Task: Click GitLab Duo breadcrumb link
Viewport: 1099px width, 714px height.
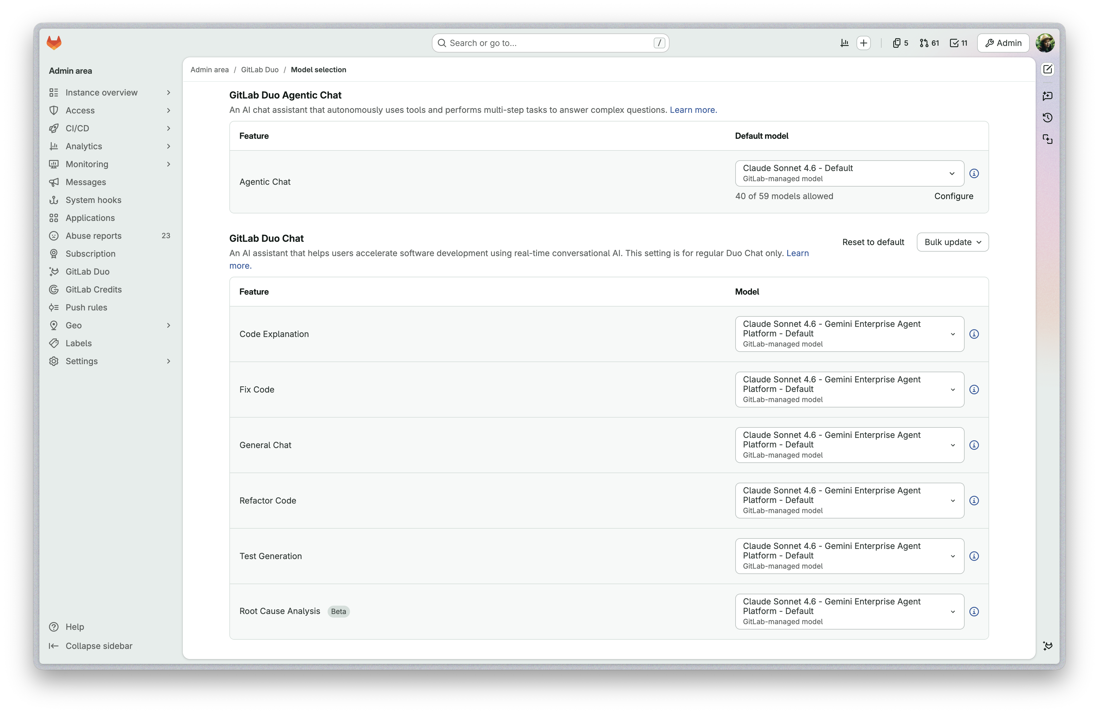Action: pos(260,70)
